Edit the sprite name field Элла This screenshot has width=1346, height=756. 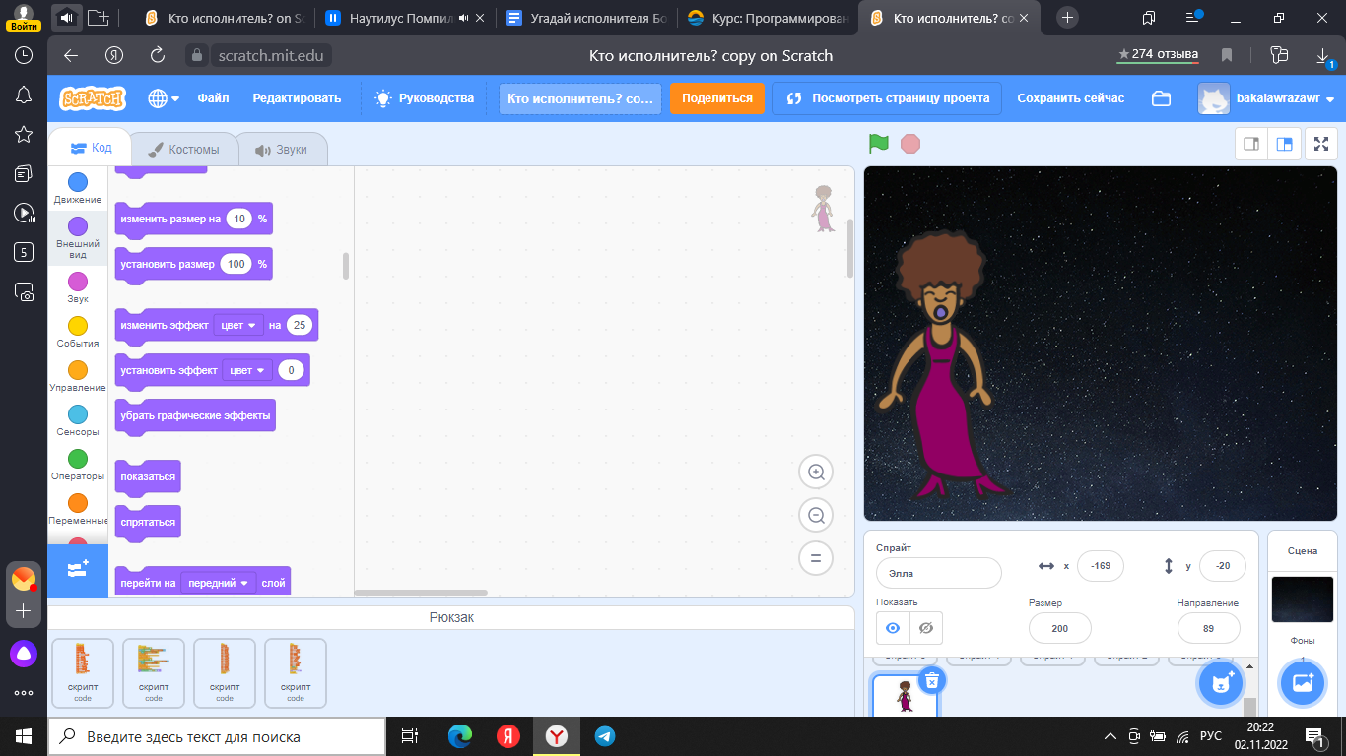coord(938,573)
